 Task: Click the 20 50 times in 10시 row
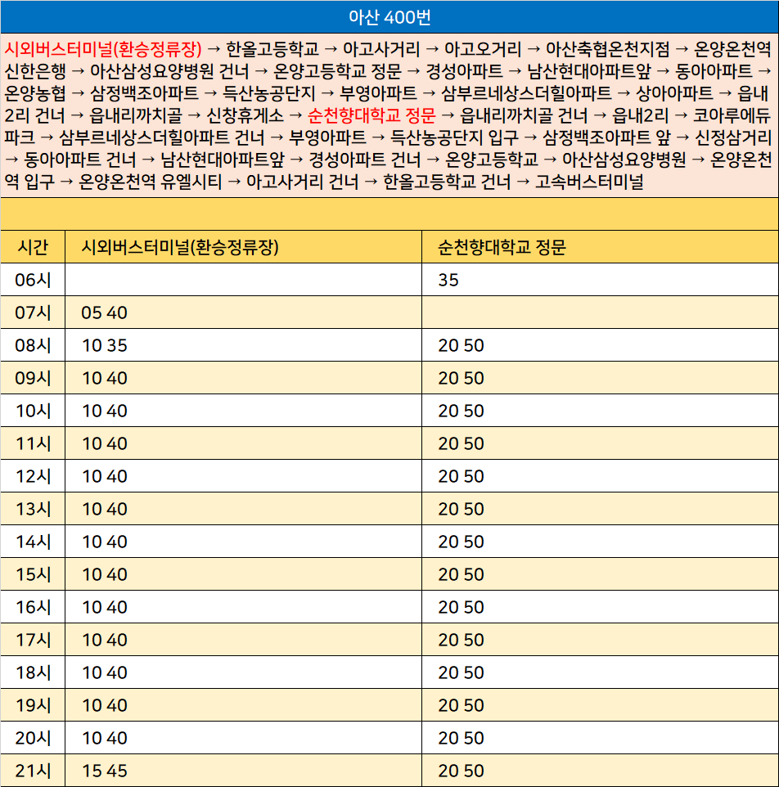point(461,411)
